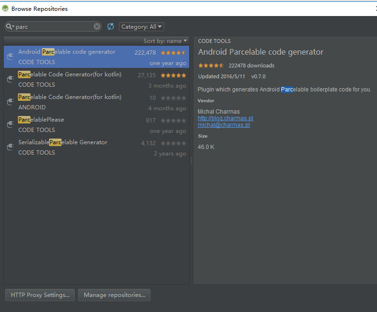The width and height of the screenshot is (377, 312).
Task: Click '222478 downloads' text in details panel
Action: tap(251, 66)
